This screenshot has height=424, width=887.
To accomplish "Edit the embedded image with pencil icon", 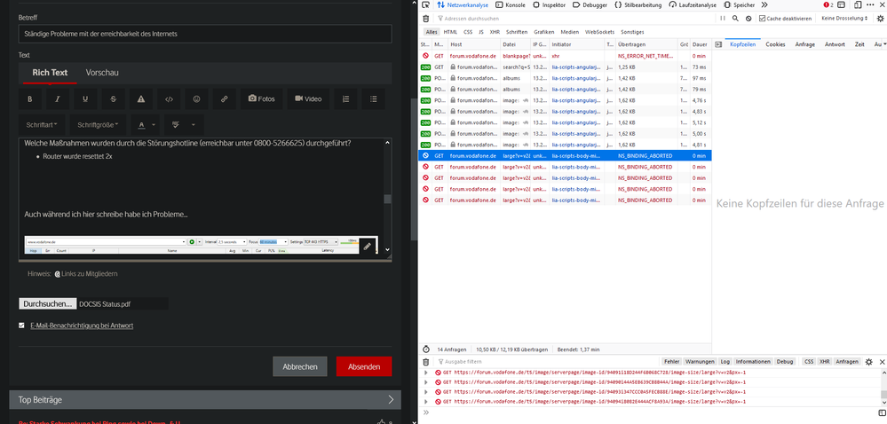I will pos(368,246).
